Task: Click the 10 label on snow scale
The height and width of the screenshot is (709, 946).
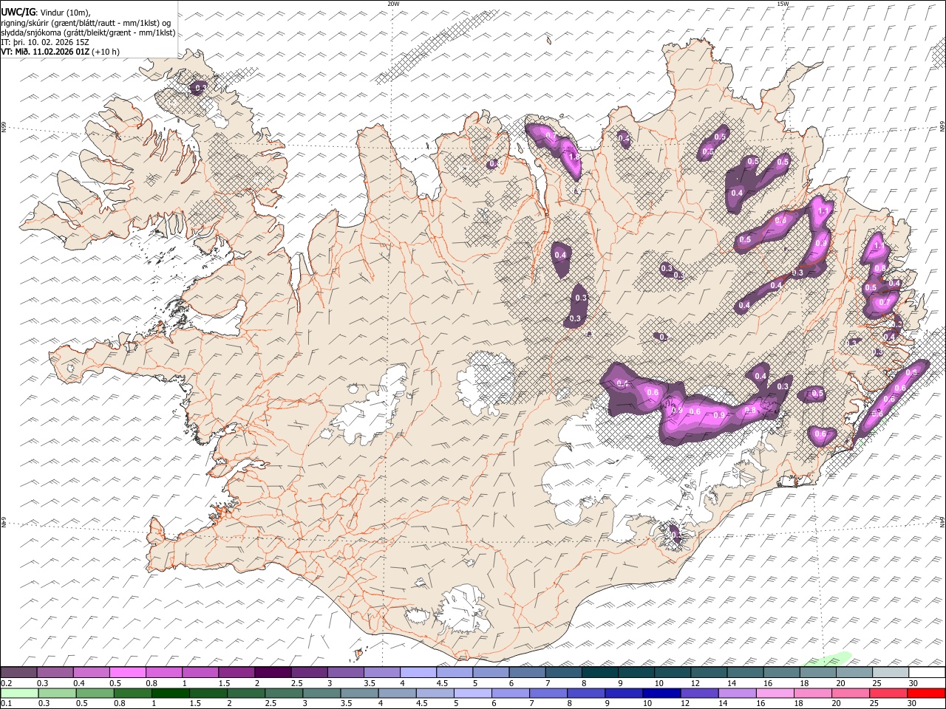Action: click(x=658, y=683)
